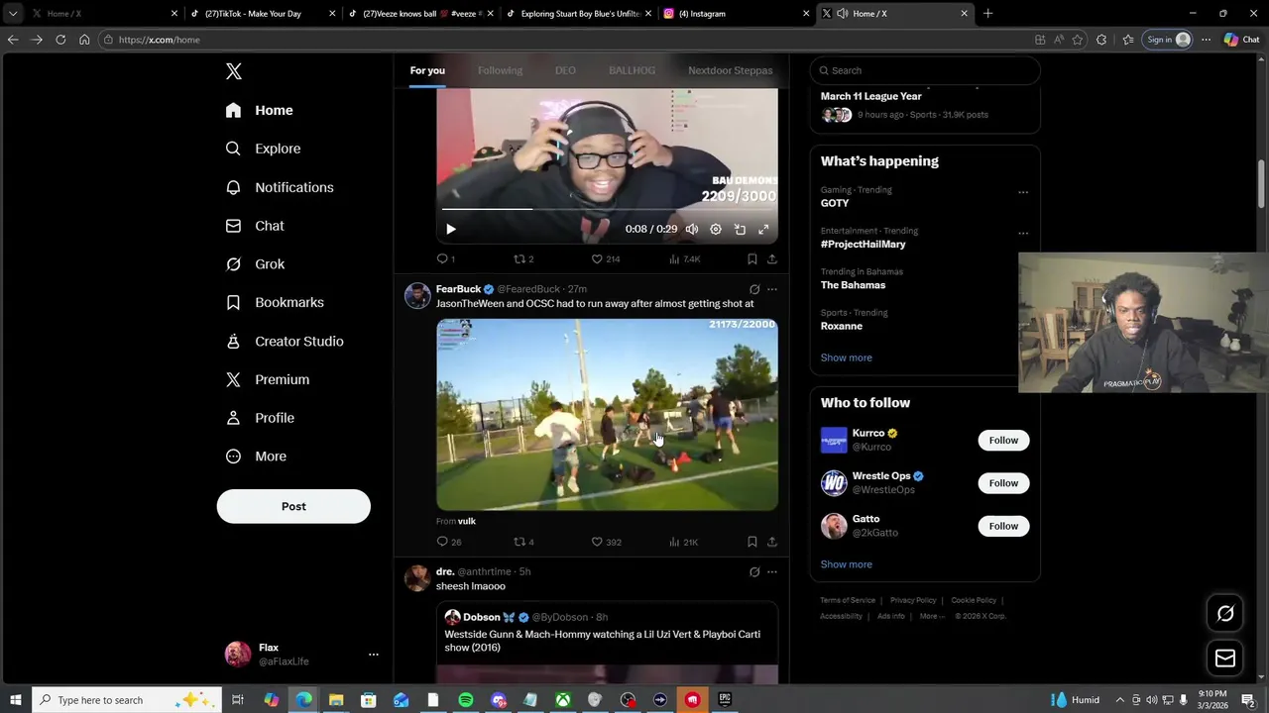This screenshot has height=713, width=1269.
Task: Open Notifications in the left sidebar
Action: pos(280,187)
